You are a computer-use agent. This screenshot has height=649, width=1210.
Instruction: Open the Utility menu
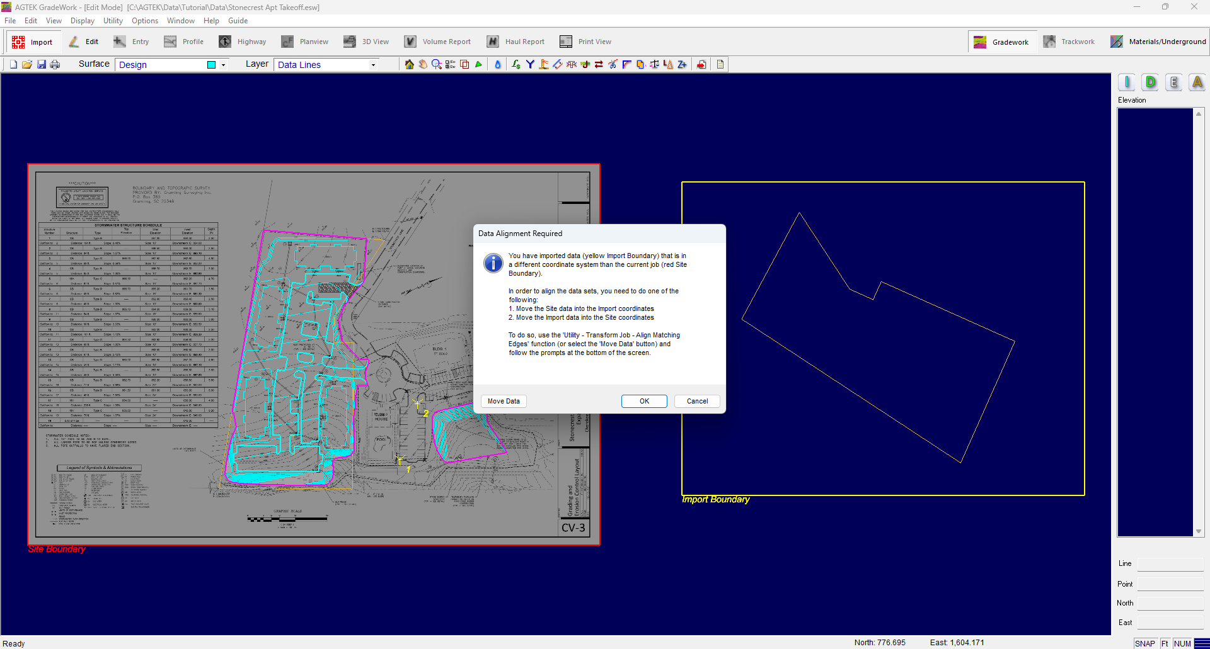tap(113, 21)
